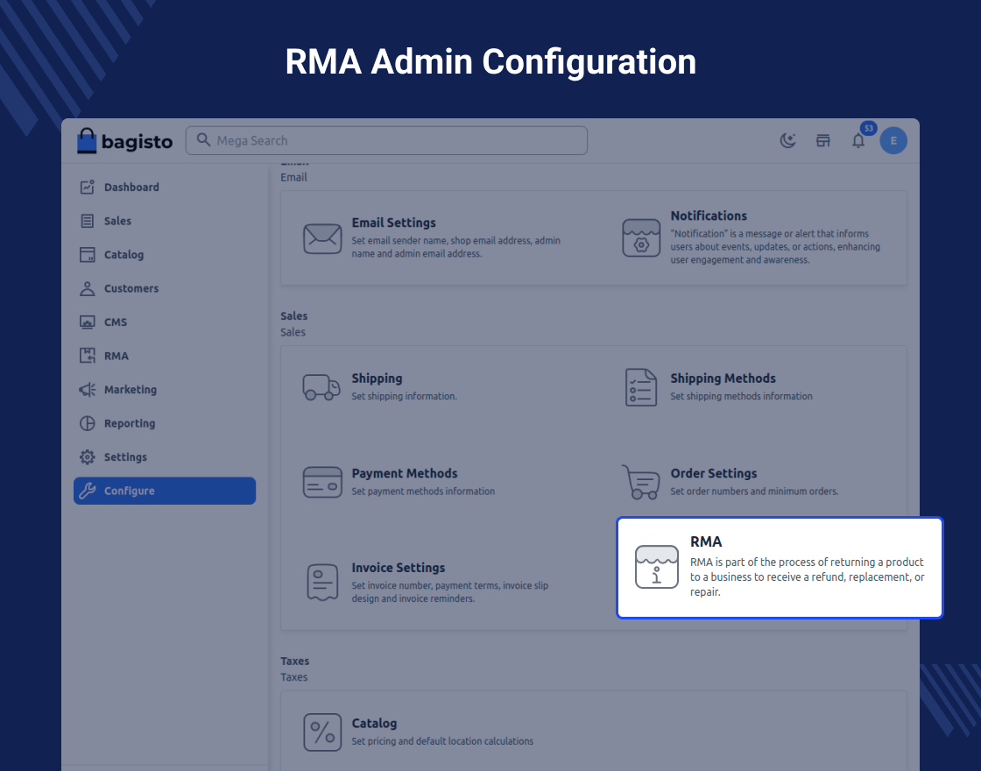Open the Invoice Settings link
The width and height of the screenshot is (981, 771).
pos(398,568)
